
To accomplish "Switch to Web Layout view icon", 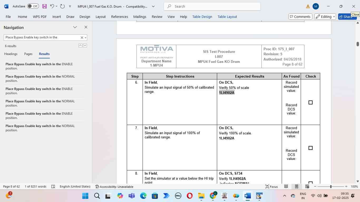I will point(307,186).
